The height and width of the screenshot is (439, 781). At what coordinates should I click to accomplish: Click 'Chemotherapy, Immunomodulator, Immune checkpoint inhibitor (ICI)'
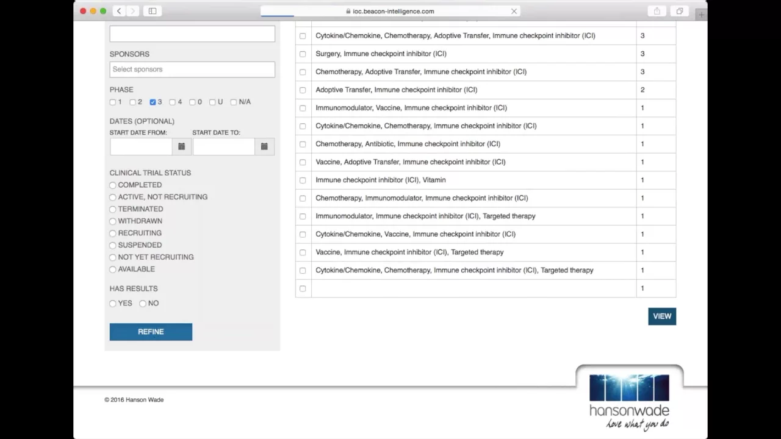tap(422, 198)
